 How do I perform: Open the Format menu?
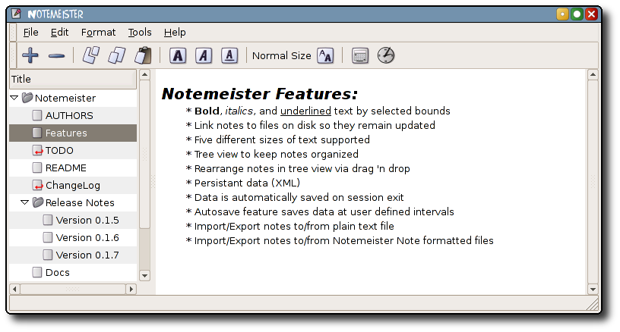[x=99, y=33]
